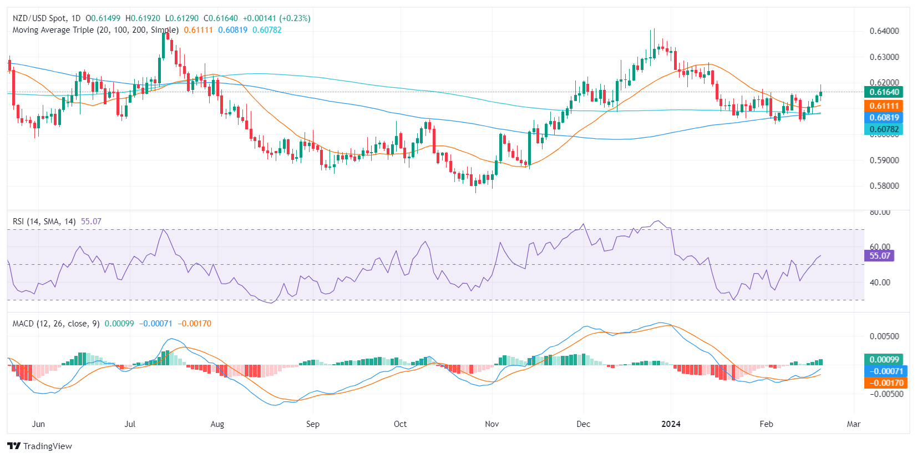Click the orange 0.61111 price axis tag
This screenshot has width=917, height=458.
click(884, 106)
